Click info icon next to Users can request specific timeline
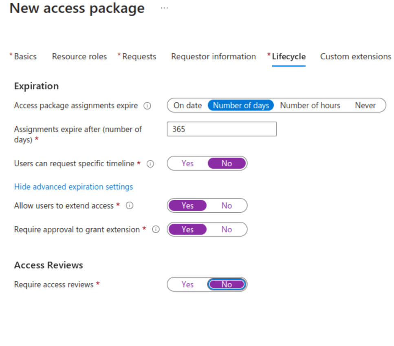 (150, 164)
